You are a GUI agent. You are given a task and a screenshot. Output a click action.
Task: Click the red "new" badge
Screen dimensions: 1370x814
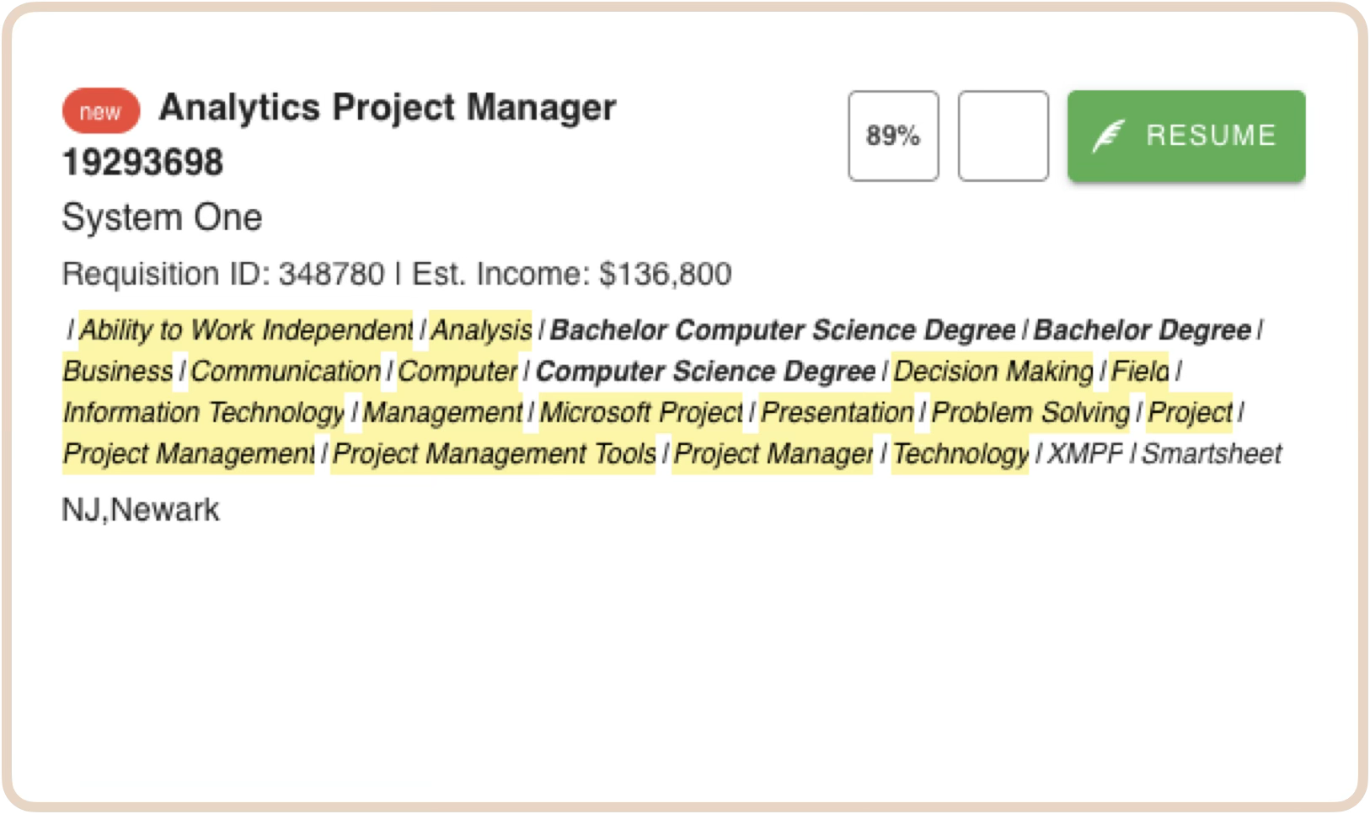[100, 111]
